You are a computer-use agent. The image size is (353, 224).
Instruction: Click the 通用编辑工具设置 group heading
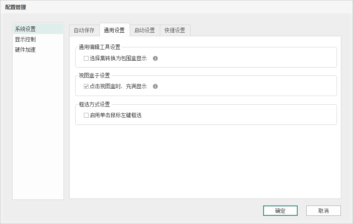click(99, 47)
